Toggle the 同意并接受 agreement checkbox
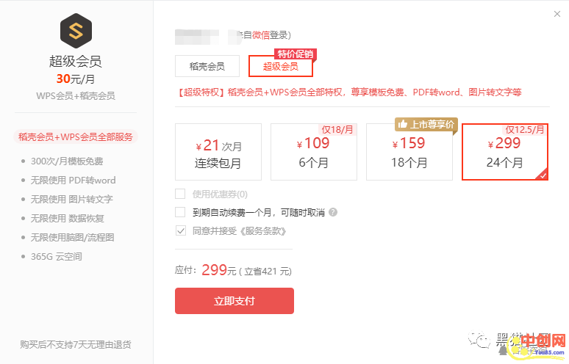 click(180, 230)
